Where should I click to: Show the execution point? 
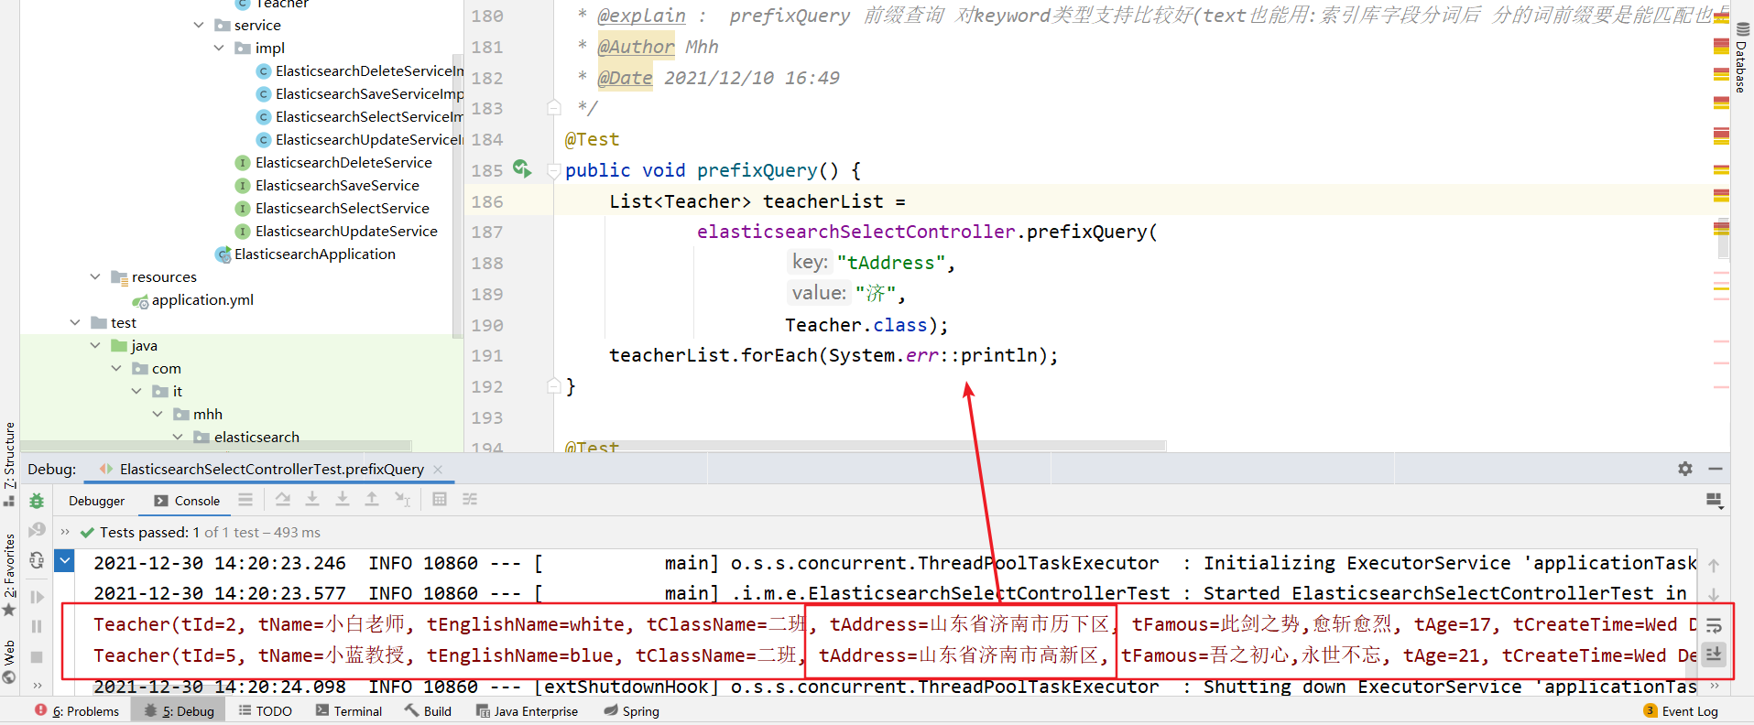pyautogui.click(x=283, y=499)
